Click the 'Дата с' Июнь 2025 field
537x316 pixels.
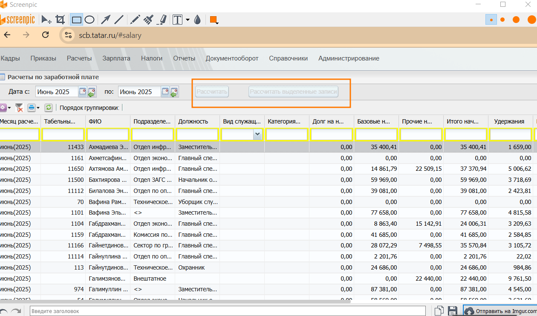[x=57, y=92]
